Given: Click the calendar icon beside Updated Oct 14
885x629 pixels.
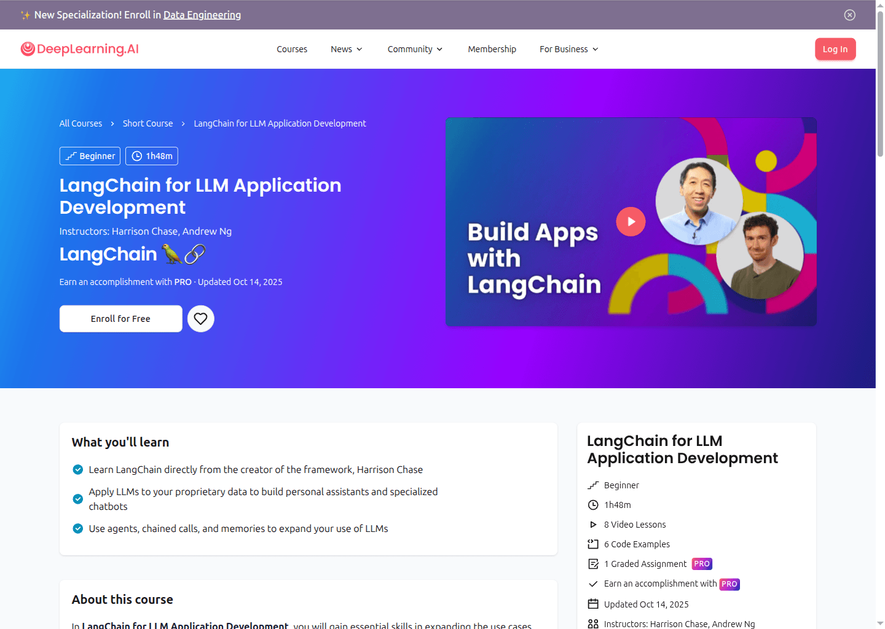Looking at the screenshot, I should click(x=593, y=604).
